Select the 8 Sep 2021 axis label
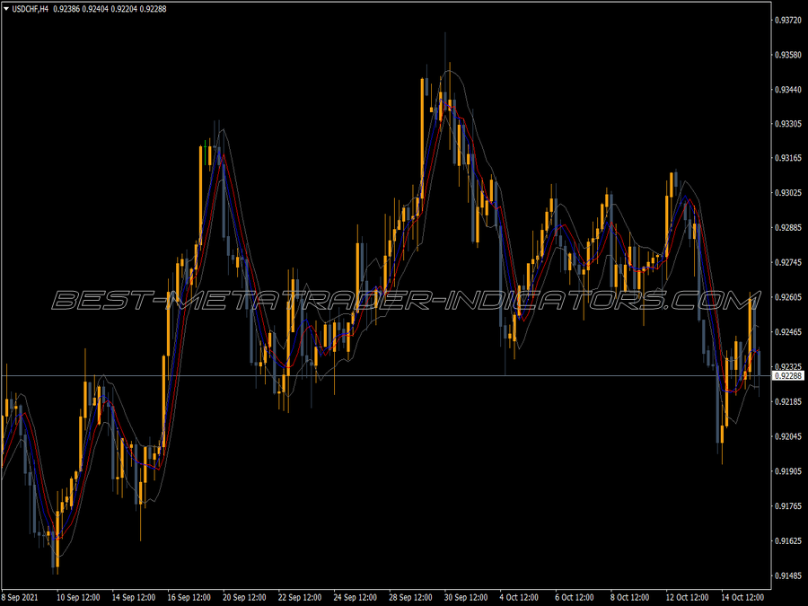 point(22,594)
